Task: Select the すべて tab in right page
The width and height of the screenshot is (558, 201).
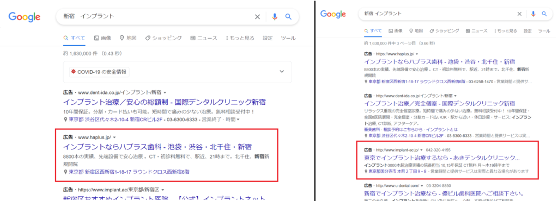Action: [x=373, y=31]
